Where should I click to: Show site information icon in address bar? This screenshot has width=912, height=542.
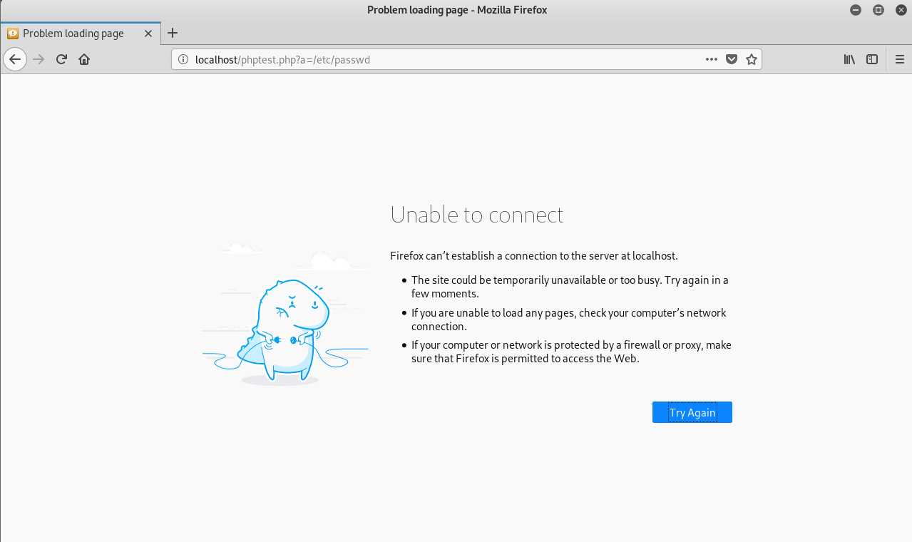183,59
